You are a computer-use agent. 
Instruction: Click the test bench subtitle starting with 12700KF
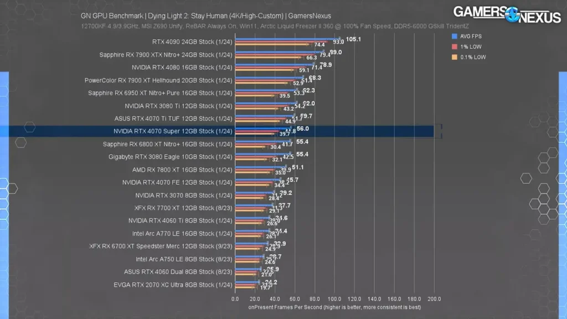click(x=275, y=26)
